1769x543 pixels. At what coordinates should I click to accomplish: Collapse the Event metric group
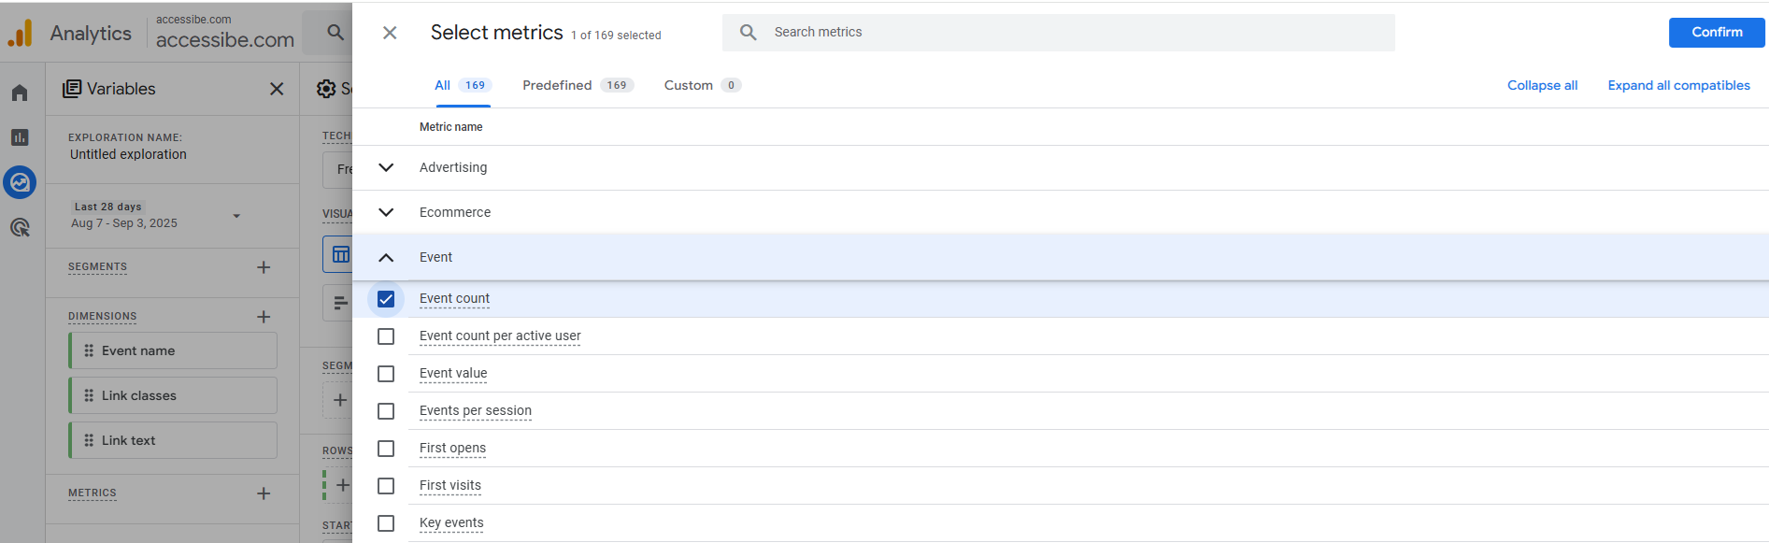386,257
